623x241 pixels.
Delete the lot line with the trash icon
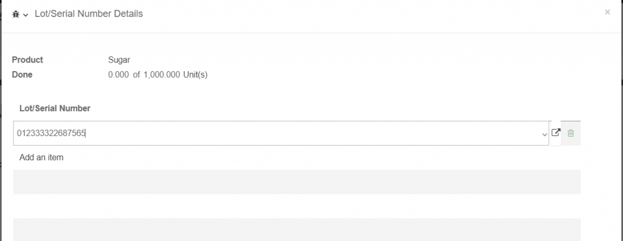571,133
